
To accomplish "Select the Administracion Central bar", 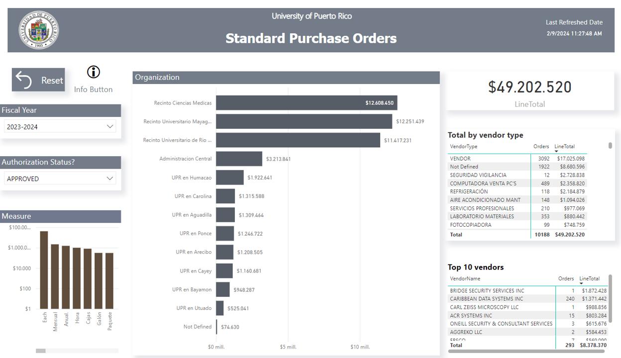I will (x=239, y=159).
